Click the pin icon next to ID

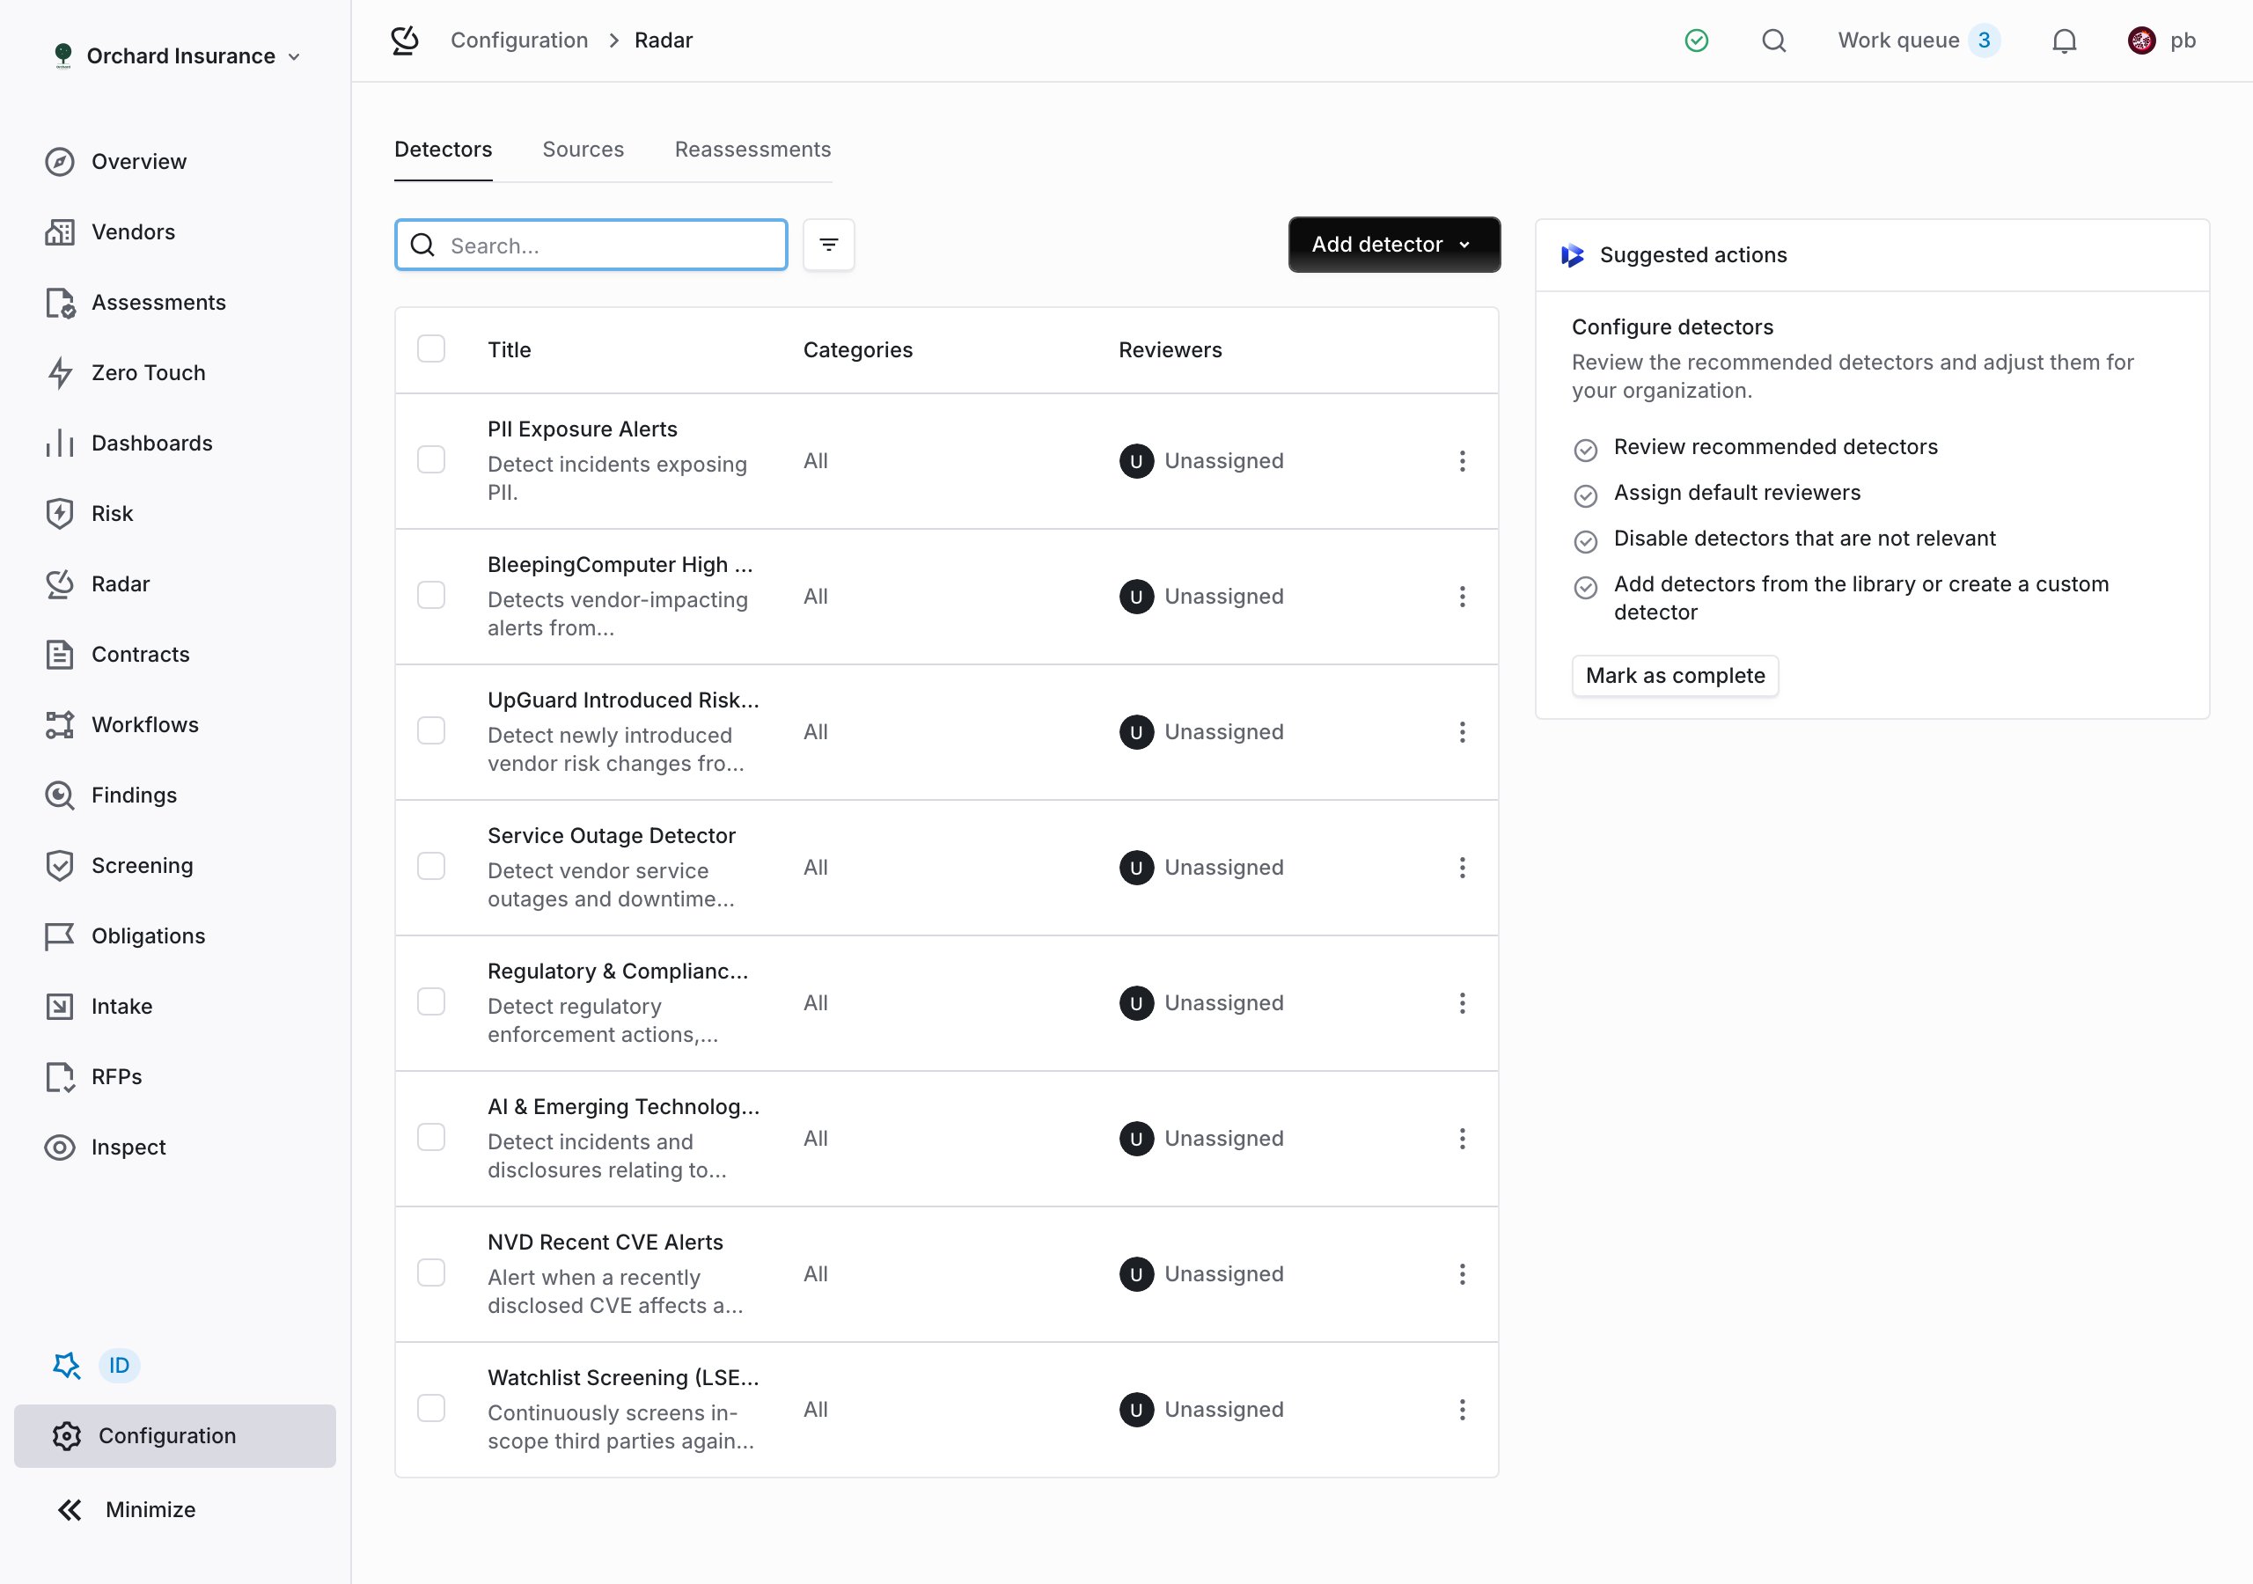66,1365
